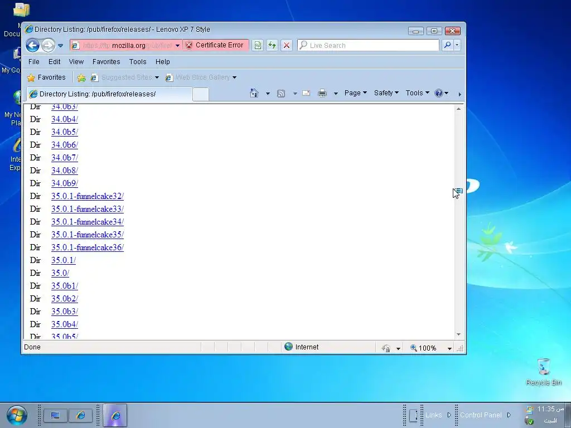Screen dimensions: 571x428
Task: Click the Print printer icon
Action: pos(322,94)
